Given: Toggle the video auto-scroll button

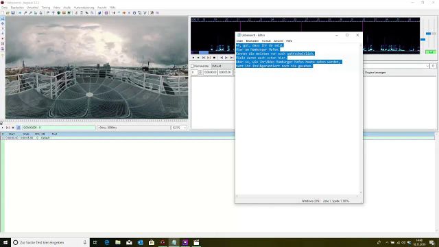Looking at the screenshot, I should (x=19, y=128).
